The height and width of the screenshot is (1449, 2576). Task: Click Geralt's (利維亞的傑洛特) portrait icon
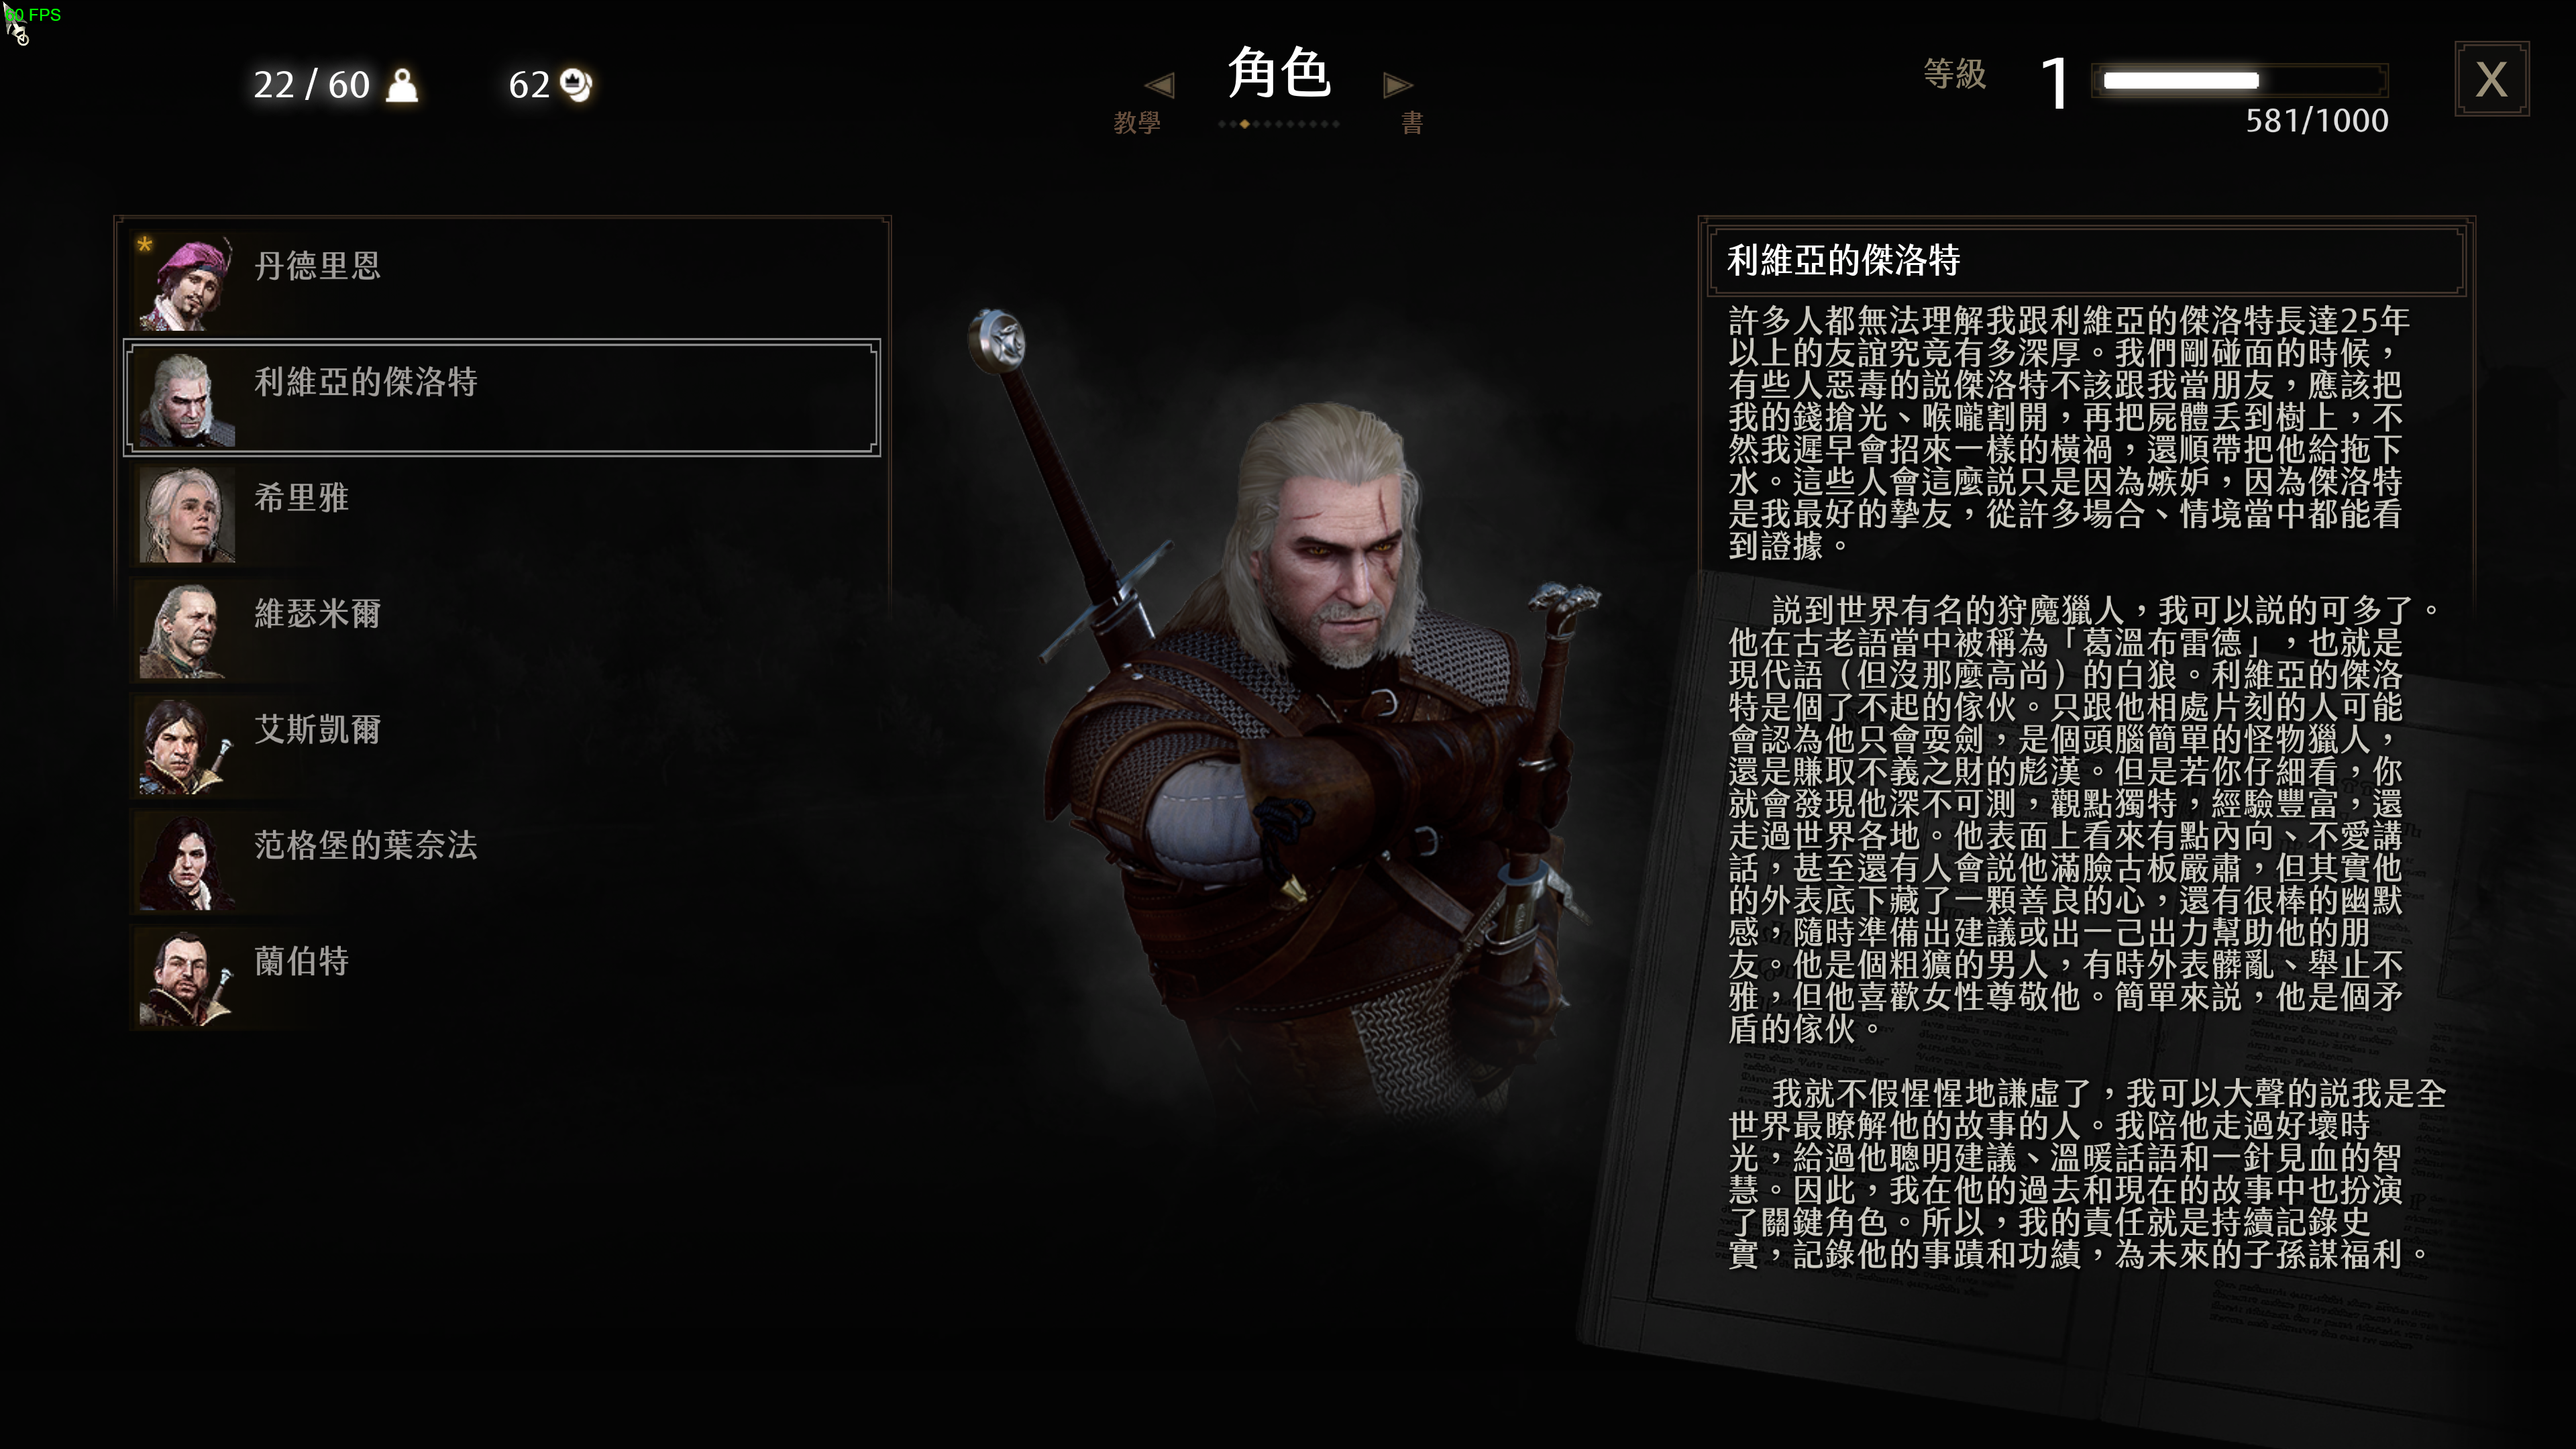[186, 399]
